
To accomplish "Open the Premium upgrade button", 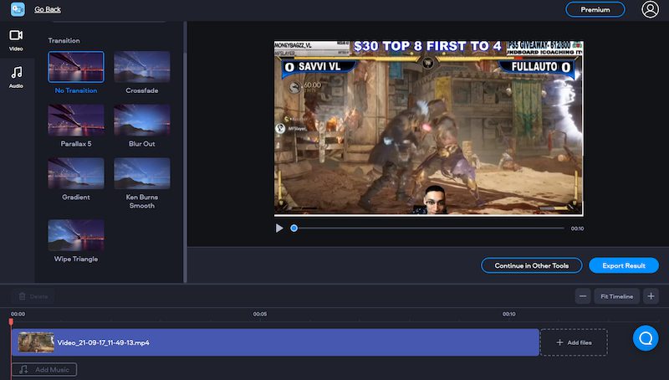I will pyautogui.click(x=595, y=9).
